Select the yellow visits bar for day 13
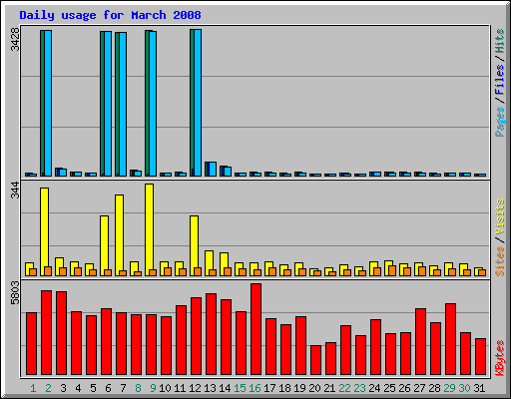511x399 pixels. coord(209,263)
